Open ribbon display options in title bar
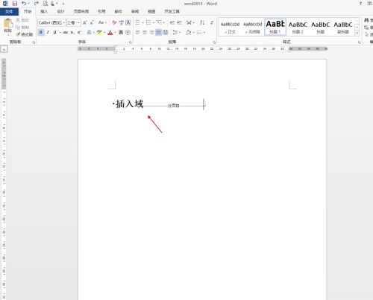This screenshot has width=373, height=300. coord(369,4)
